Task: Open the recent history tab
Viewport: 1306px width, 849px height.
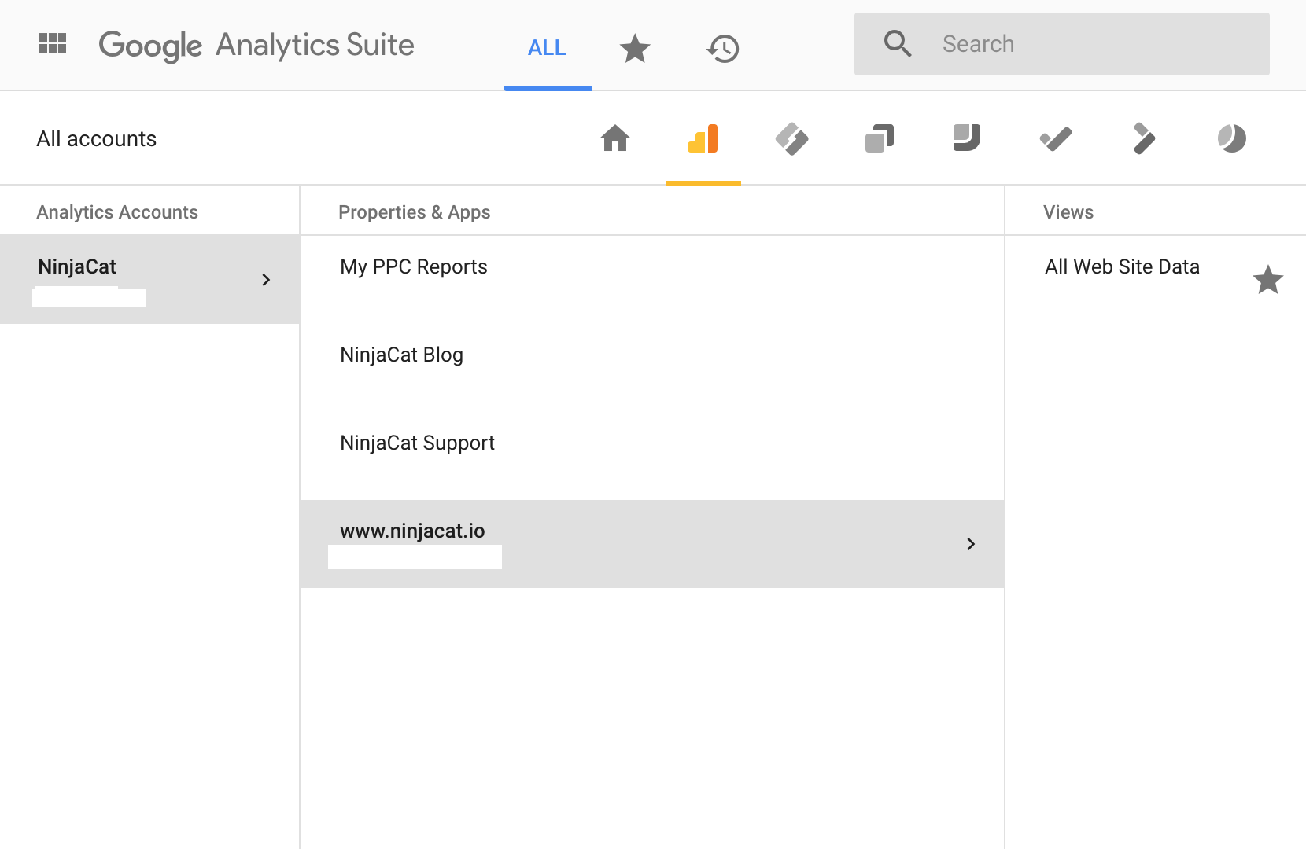Action: tap(723, 49)
